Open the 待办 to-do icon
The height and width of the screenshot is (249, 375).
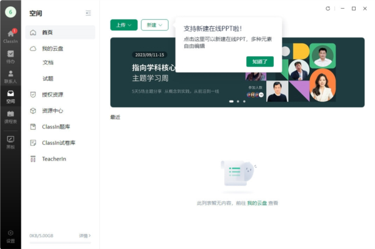point(11,57)
